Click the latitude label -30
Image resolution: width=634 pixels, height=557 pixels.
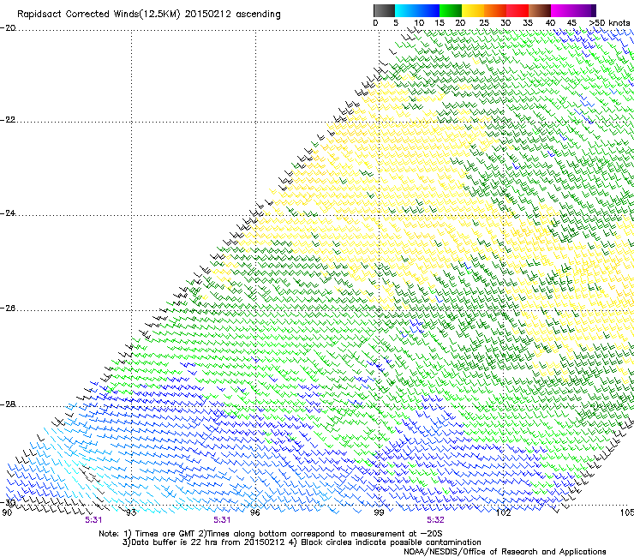point(8,503)
